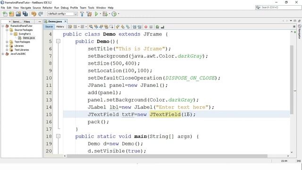Select the Source view button
The image size is (302, 170).
pyautogui.click(x=49, y=26)
